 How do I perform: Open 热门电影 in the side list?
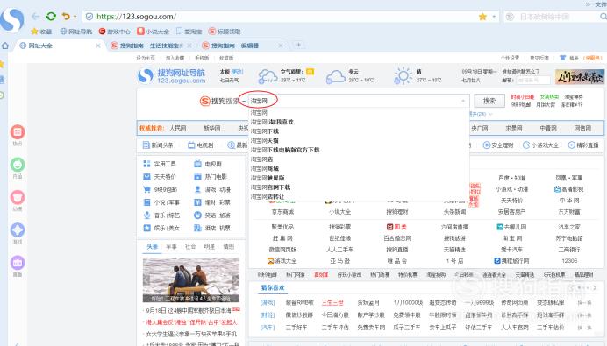(211, 177)
